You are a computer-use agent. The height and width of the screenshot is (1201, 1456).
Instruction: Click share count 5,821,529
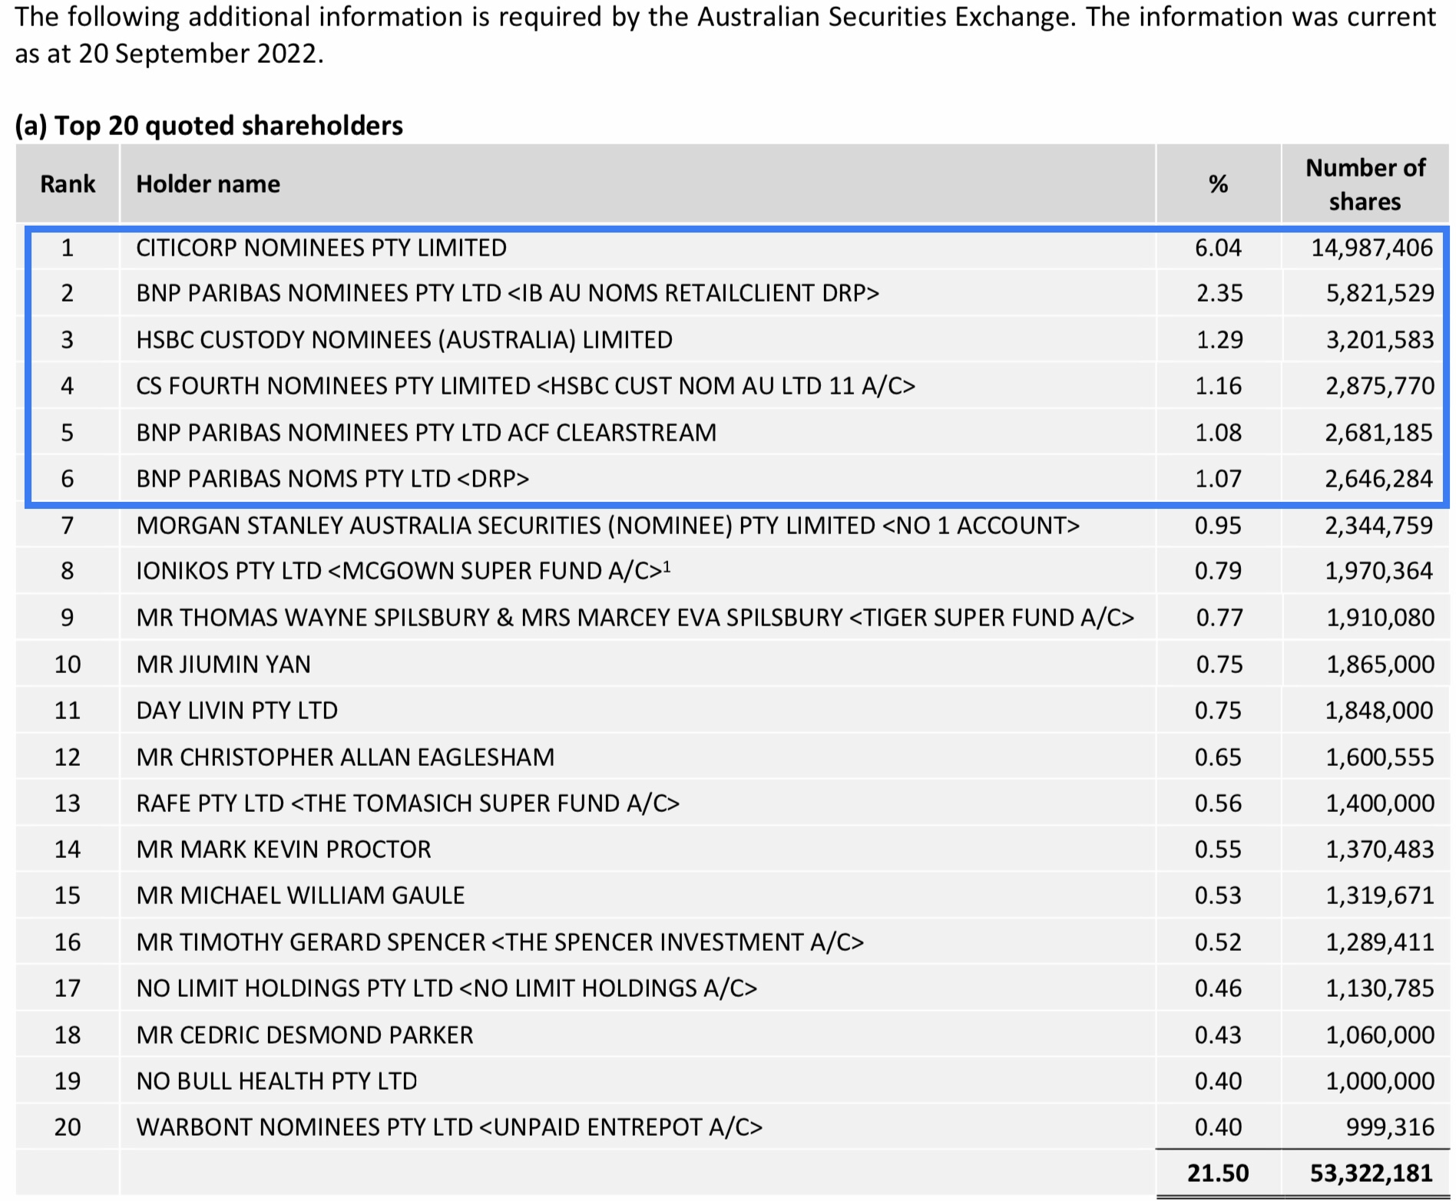(x=1379, y=293)
